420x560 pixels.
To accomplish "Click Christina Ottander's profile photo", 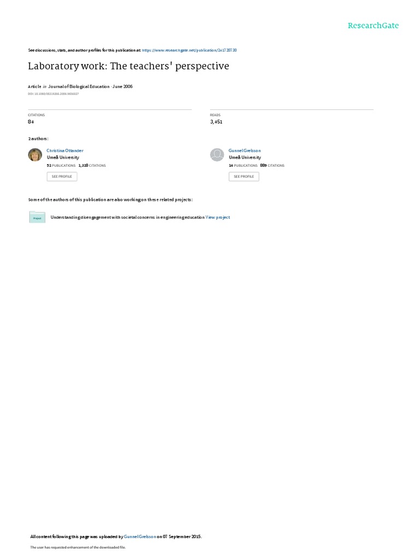I will [x=35, y=155].
